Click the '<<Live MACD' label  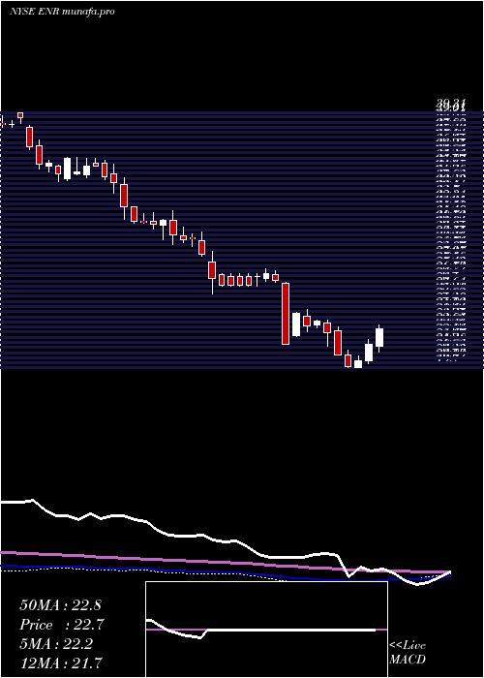408,653
